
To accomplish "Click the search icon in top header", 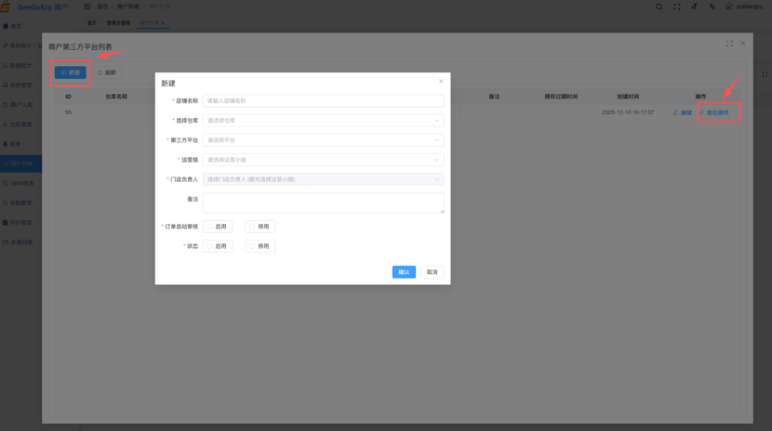I will click(659, 7).
